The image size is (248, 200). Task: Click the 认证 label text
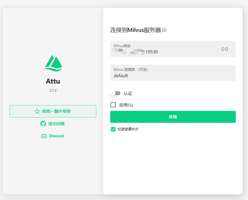(128, 93)
